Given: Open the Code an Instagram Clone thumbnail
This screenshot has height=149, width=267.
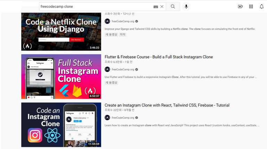Looking at the screenshot, I should (x=61, y=125).
